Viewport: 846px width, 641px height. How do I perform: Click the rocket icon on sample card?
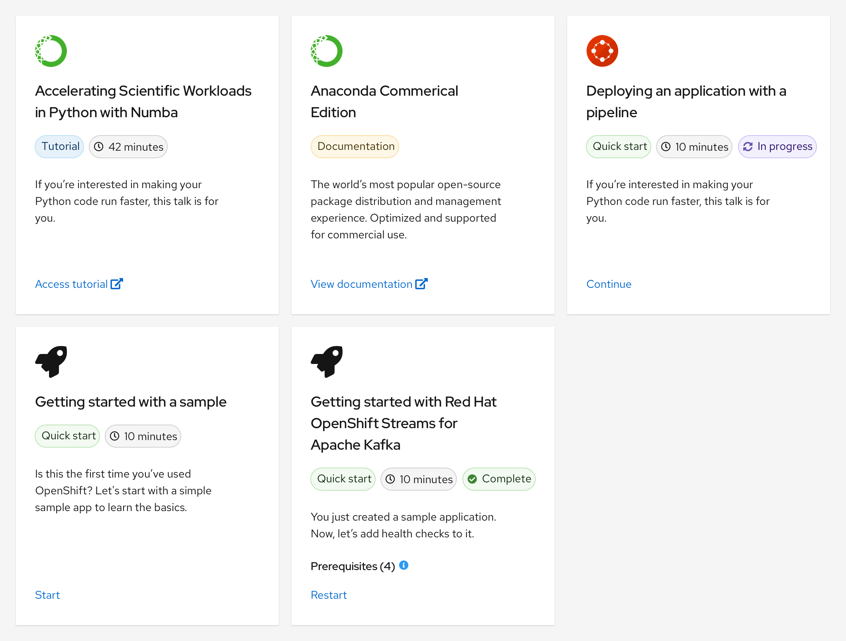click(51, 362)
